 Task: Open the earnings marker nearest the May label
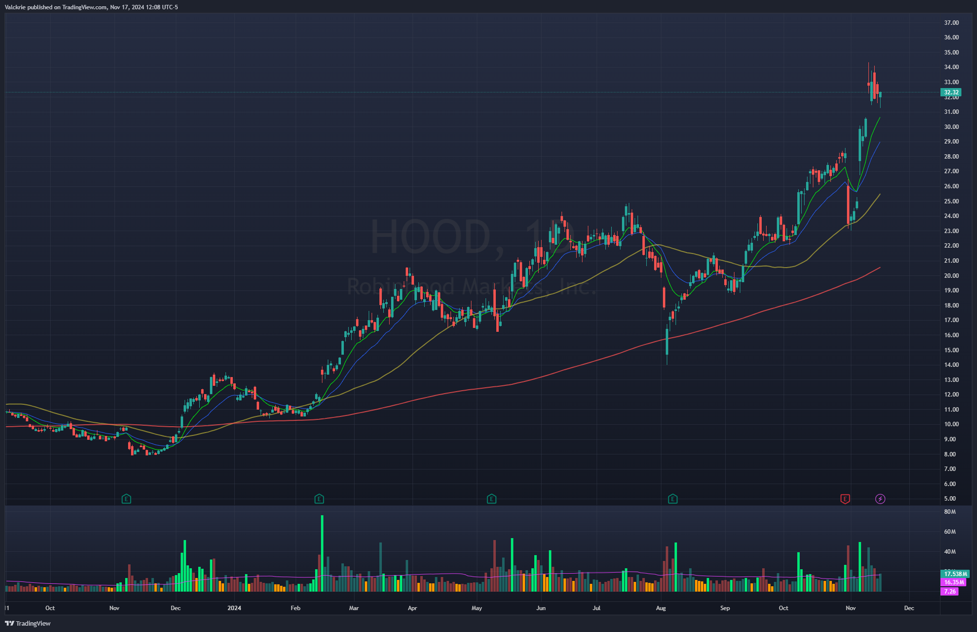coord(491,499)
